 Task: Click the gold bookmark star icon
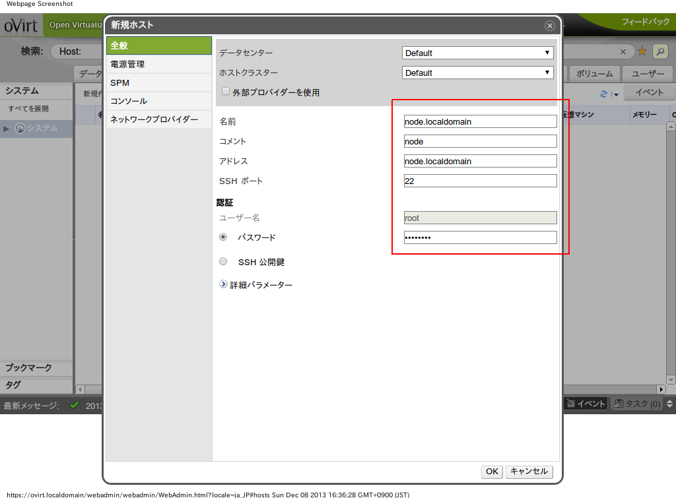641,51
